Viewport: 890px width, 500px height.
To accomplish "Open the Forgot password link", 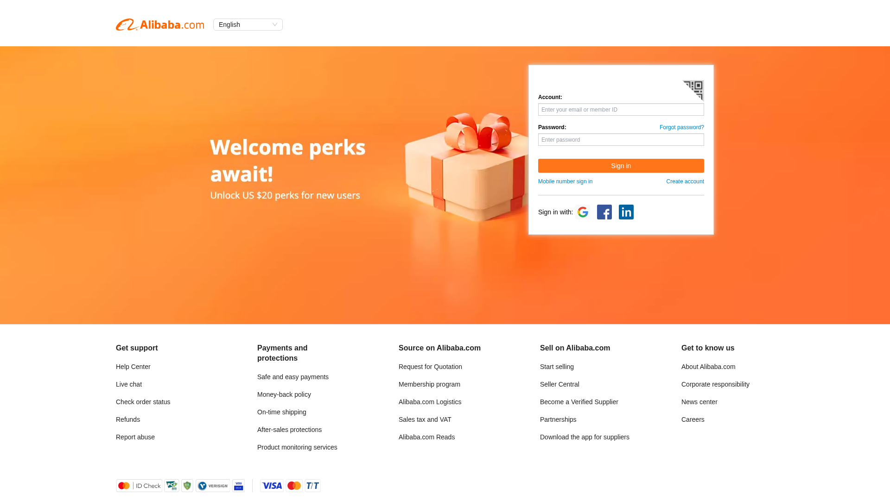I will point(682,127).
